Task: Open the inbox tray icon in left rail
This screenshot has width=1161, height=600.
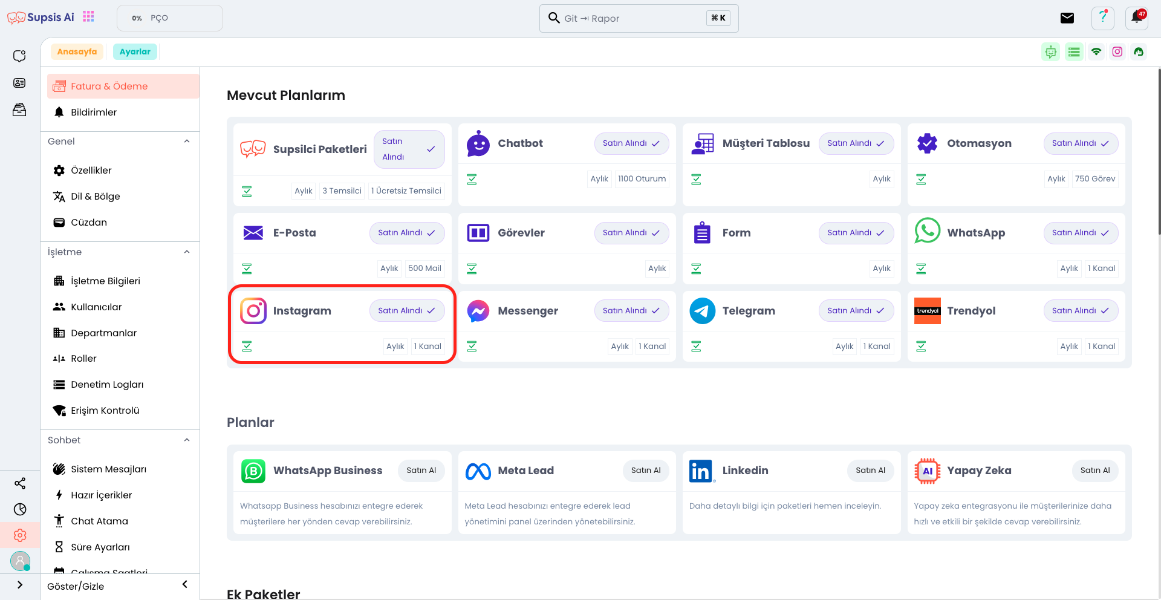Action: coord(19,109)
